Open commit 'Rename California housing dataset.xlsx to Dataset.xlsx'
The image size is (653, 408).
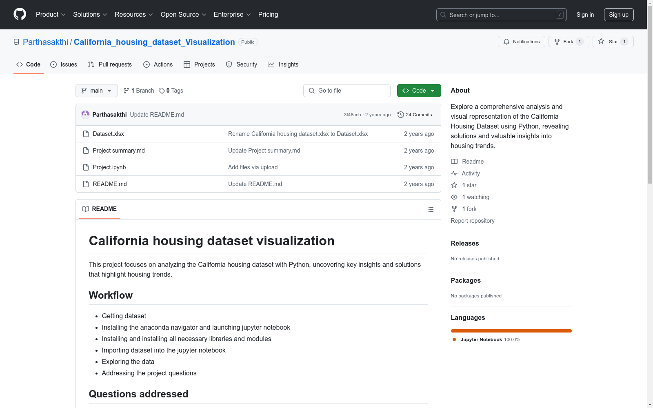tap(298, 134)
